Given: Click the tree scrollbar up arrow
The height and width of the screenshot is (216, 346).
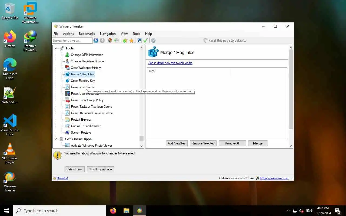Looking at the screenshot, I should pyautogui.click(x=141, y=48).
